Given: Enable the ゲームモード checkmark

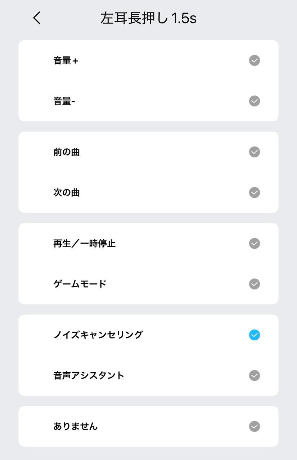Looking at the screenshot, I should [x=254, y=284].
